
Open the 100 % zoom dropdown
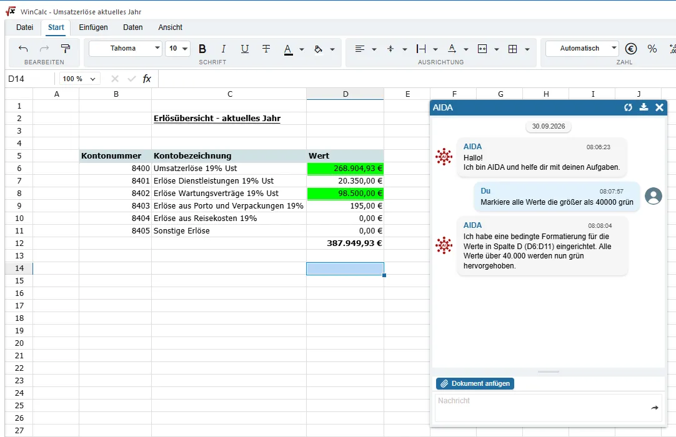[79, 79]
